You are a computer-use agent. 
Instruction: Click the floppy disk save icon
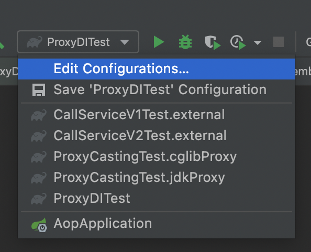39,90
